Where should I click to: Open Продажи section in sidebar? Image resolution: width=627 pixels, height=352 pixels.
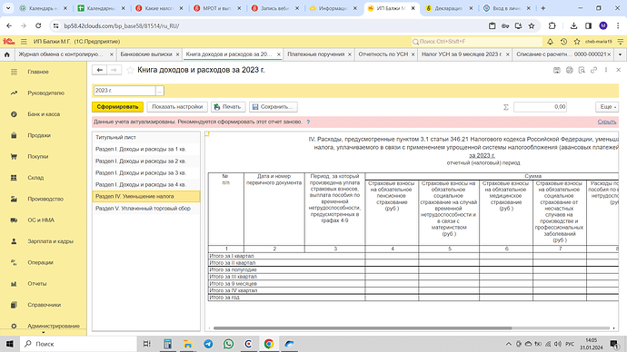[x=39, y=135]
